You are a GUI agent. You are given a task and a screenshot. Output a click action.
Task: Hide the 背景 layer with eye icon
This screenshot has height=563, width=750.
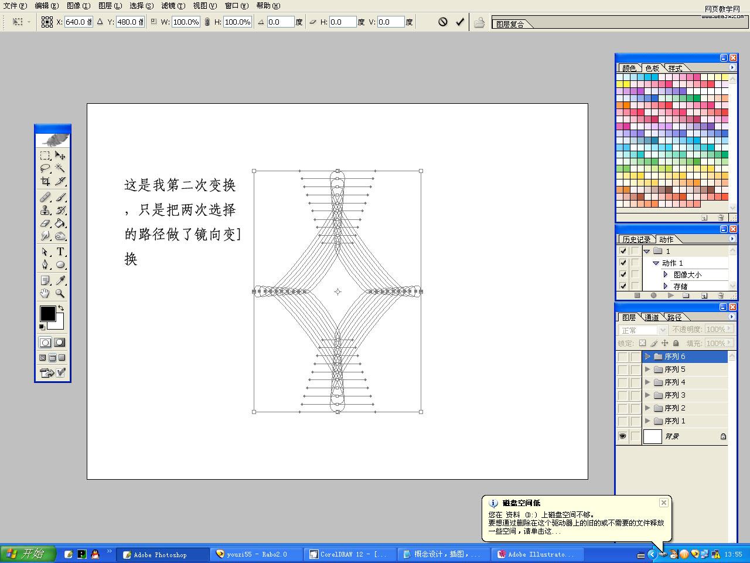click(x=623, y=436)
